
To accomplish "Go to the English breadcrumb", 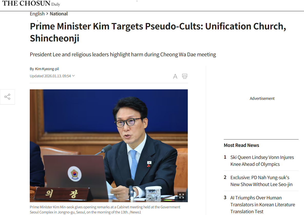I will point(37,14).
